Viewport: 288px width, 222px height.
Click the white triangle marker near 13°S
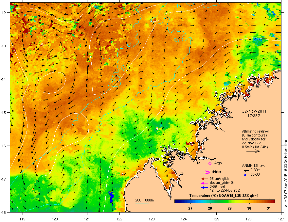(42, 44)
